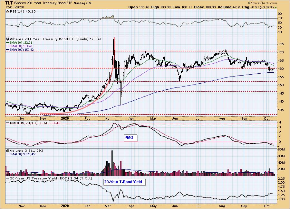Click the 170 label on the price axis

point(281,52)
